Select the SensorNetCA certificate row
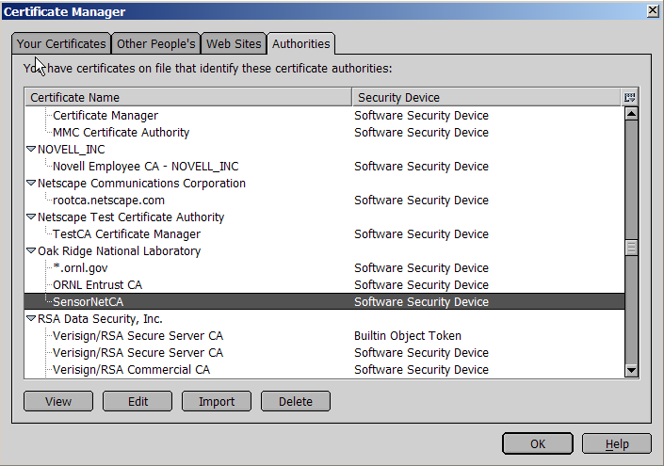 click(324, 301)
